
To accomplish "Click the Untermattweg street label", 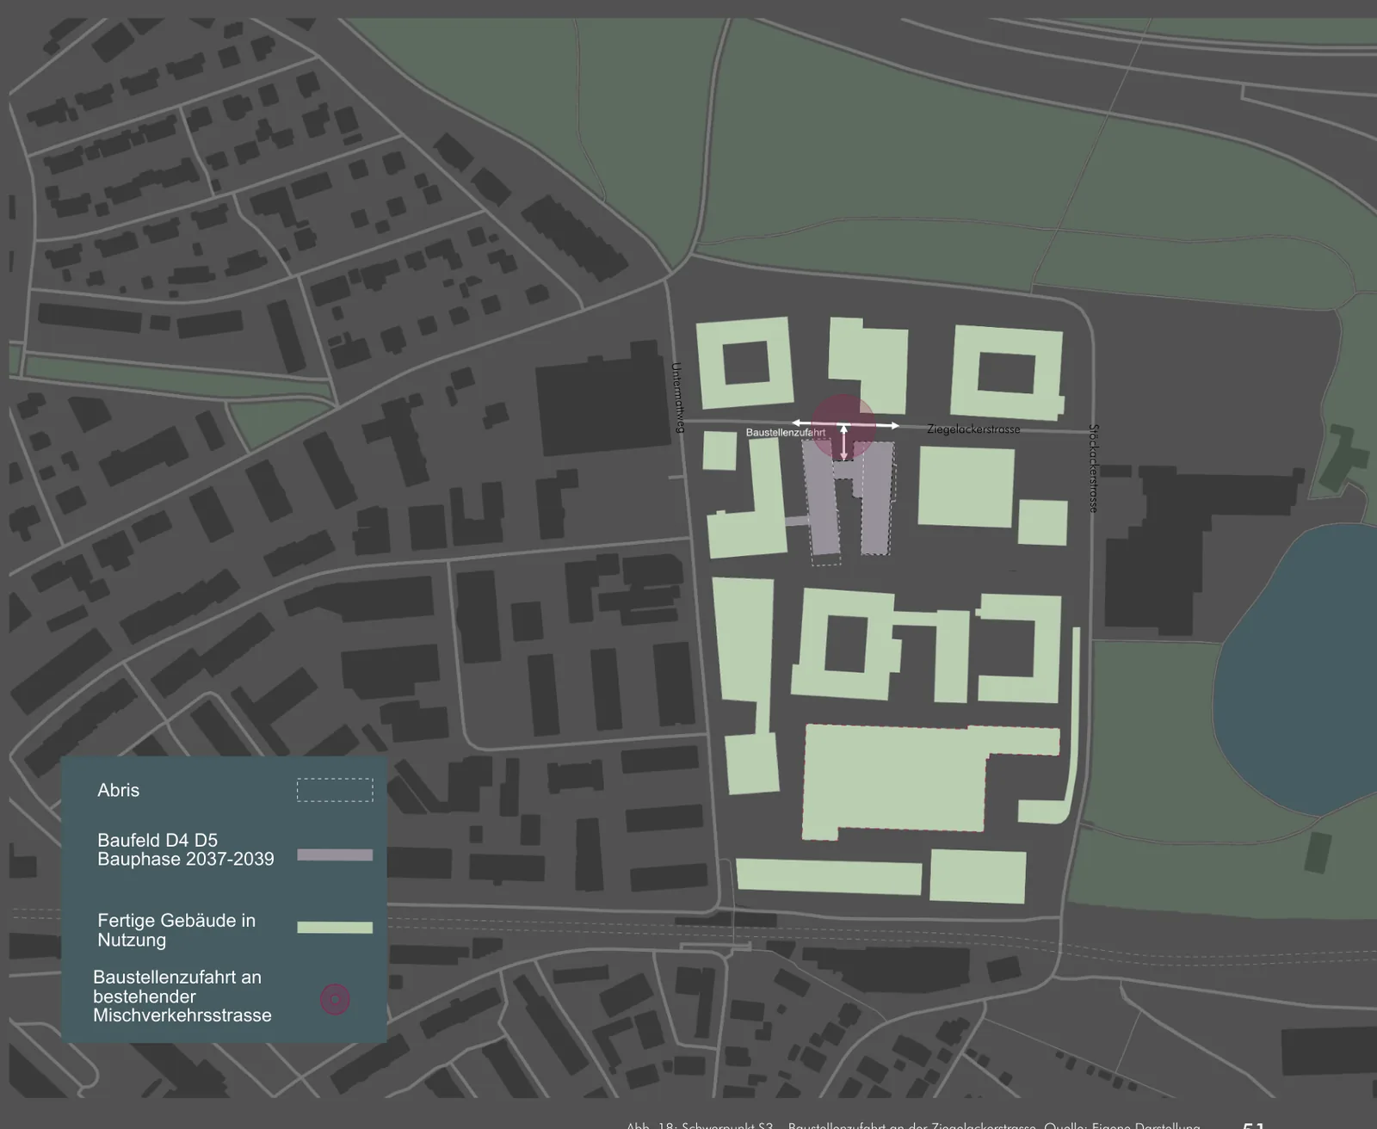I will (x=676, y=398).
